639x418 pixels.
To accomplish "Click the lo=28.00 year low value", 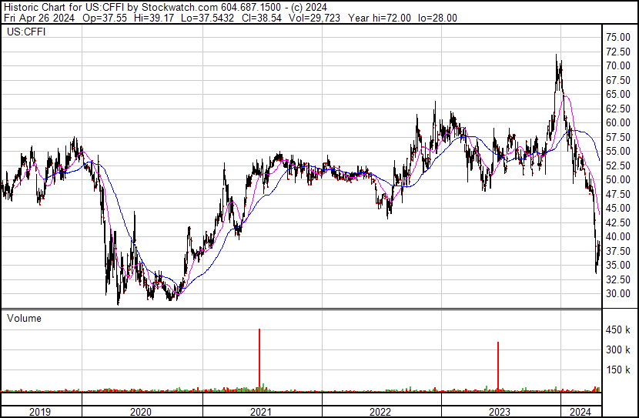I will point(437,18).
